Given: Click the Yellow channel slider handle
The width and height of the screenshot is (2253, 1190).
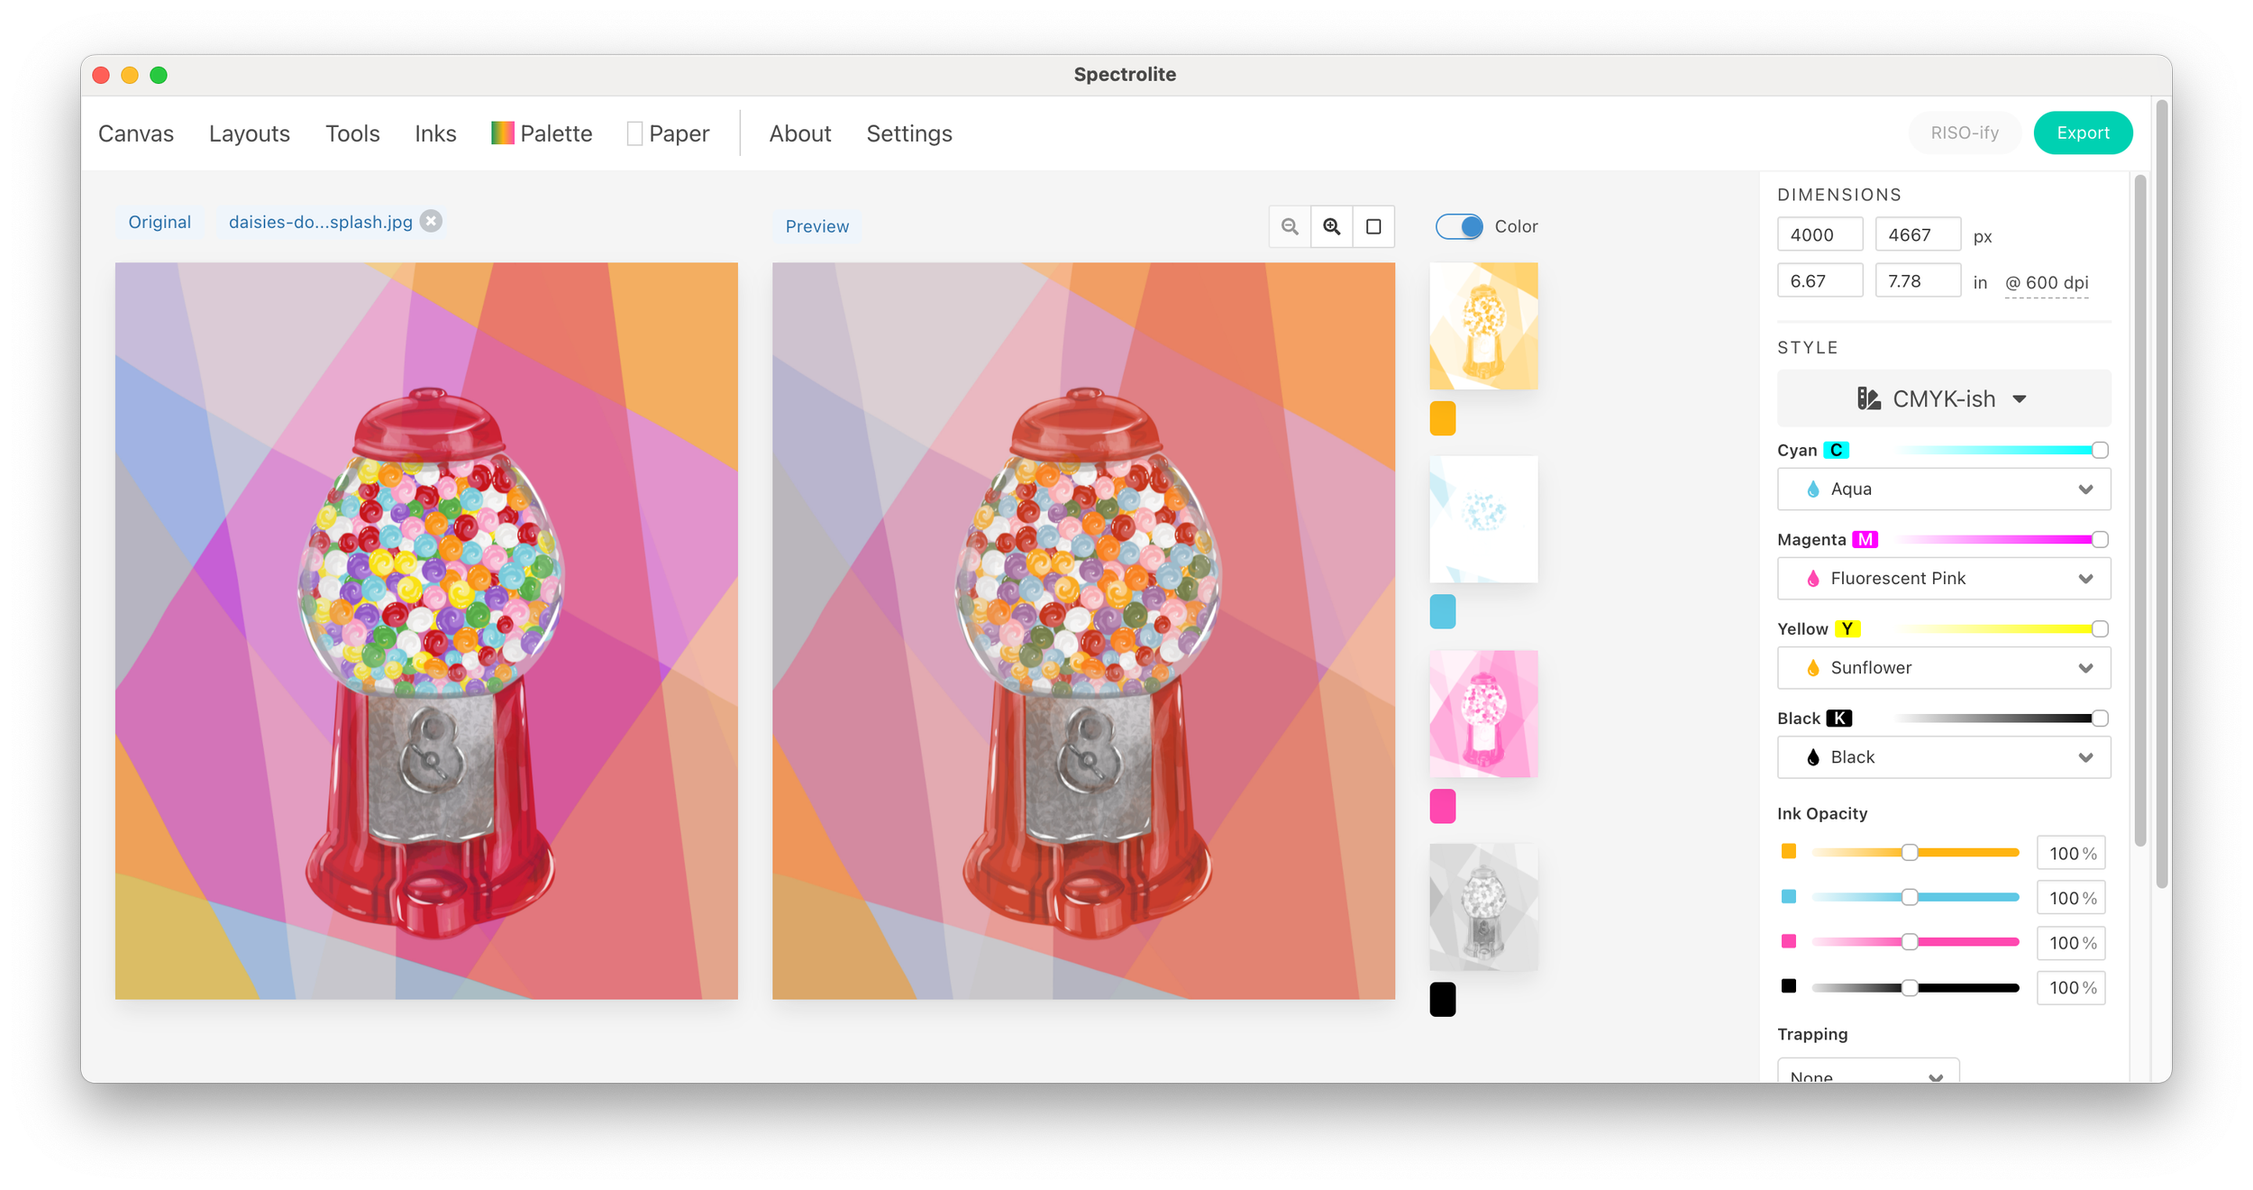Looking at the screenshot, I should click(2100, 628).
